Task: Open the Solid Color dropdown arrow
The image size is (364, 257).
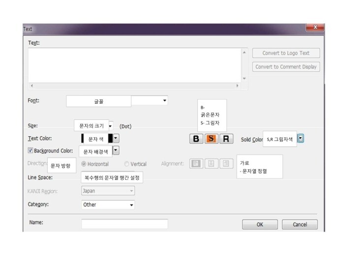Action: click(301, 139)
